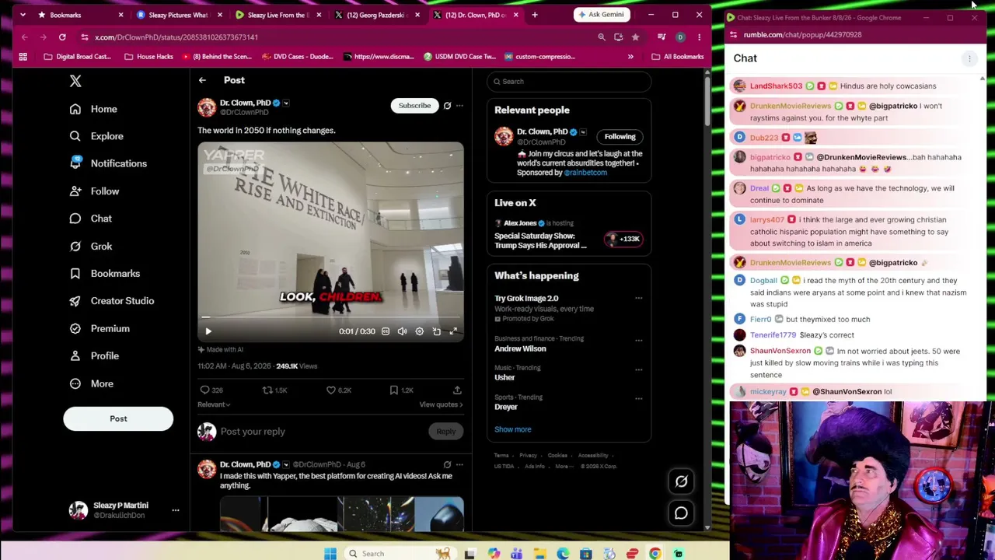Open account switcher dots for Sleazy P Martini
Viewport: 995px width, 560px height.
(176, 510)
